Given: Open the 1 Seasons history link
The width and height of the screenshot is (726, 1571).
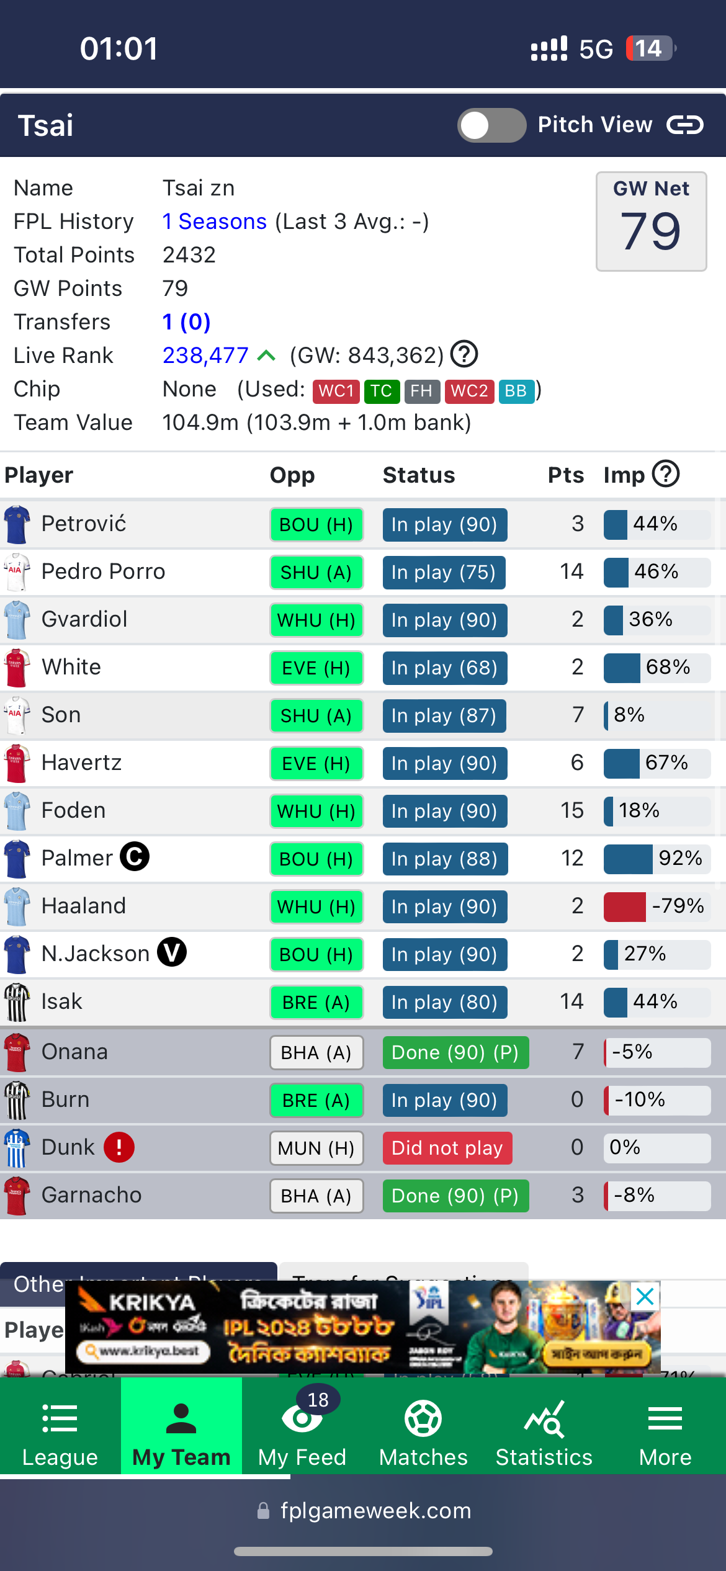Looking at the screenshot, I should [x=215, y=222].
